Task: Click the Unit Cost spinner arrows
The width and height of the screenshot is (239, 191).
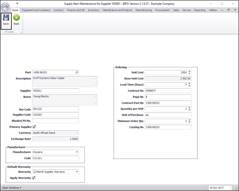Action: pos(189,72)
